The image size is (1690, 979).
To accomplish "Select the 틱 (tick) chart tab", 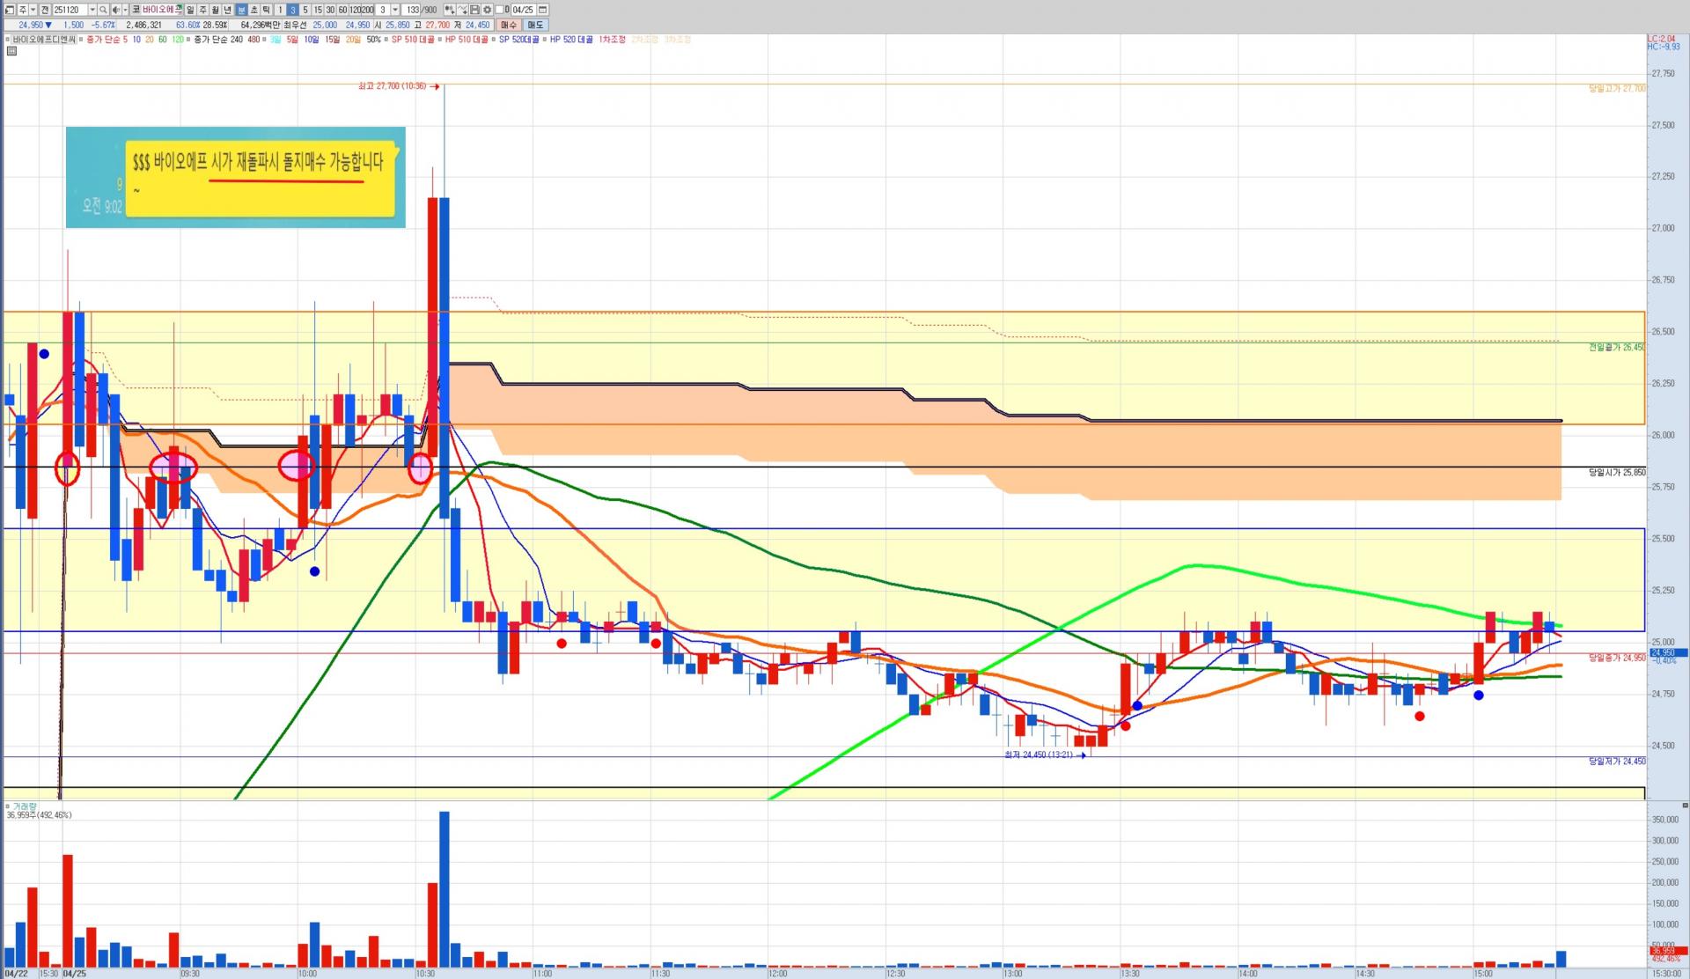I will point(266,10).
